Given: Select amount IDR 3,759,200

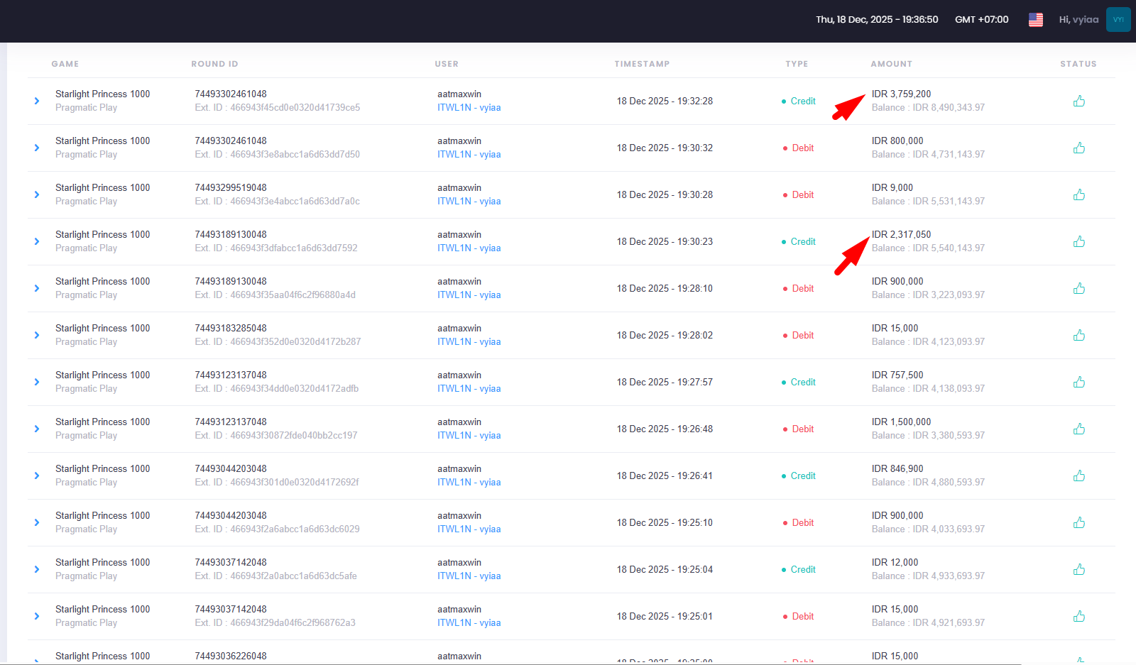Looking at the screenshot, I should click(901, 94).
